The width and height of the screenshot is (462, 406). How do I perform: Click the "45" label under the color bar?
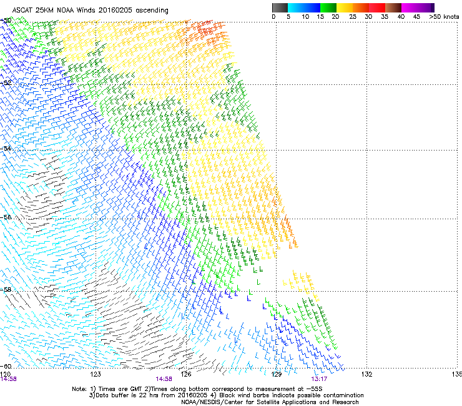[x=416, y=16]
